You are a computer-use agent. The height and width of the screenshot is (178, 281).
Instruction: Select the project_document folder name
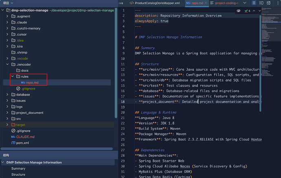30,113
